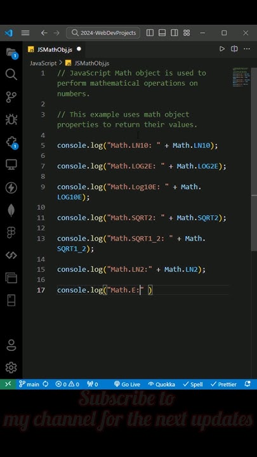Click the "Math.E:" string on line 17
Screen dimensions: 257x457
point(125,290)
